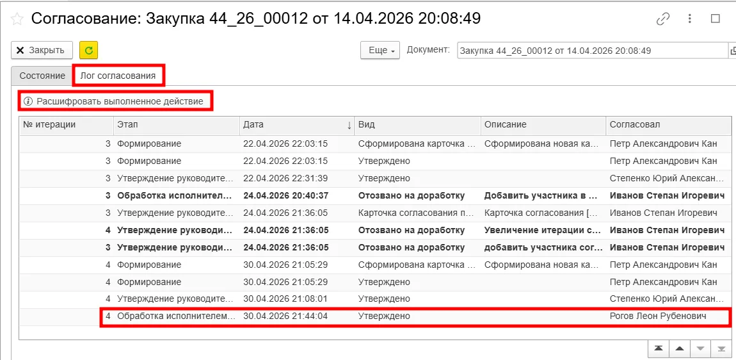The height and width of the screenshot is (360, 736).
Task: Sort by Дата column header
Action: [297, 124]
